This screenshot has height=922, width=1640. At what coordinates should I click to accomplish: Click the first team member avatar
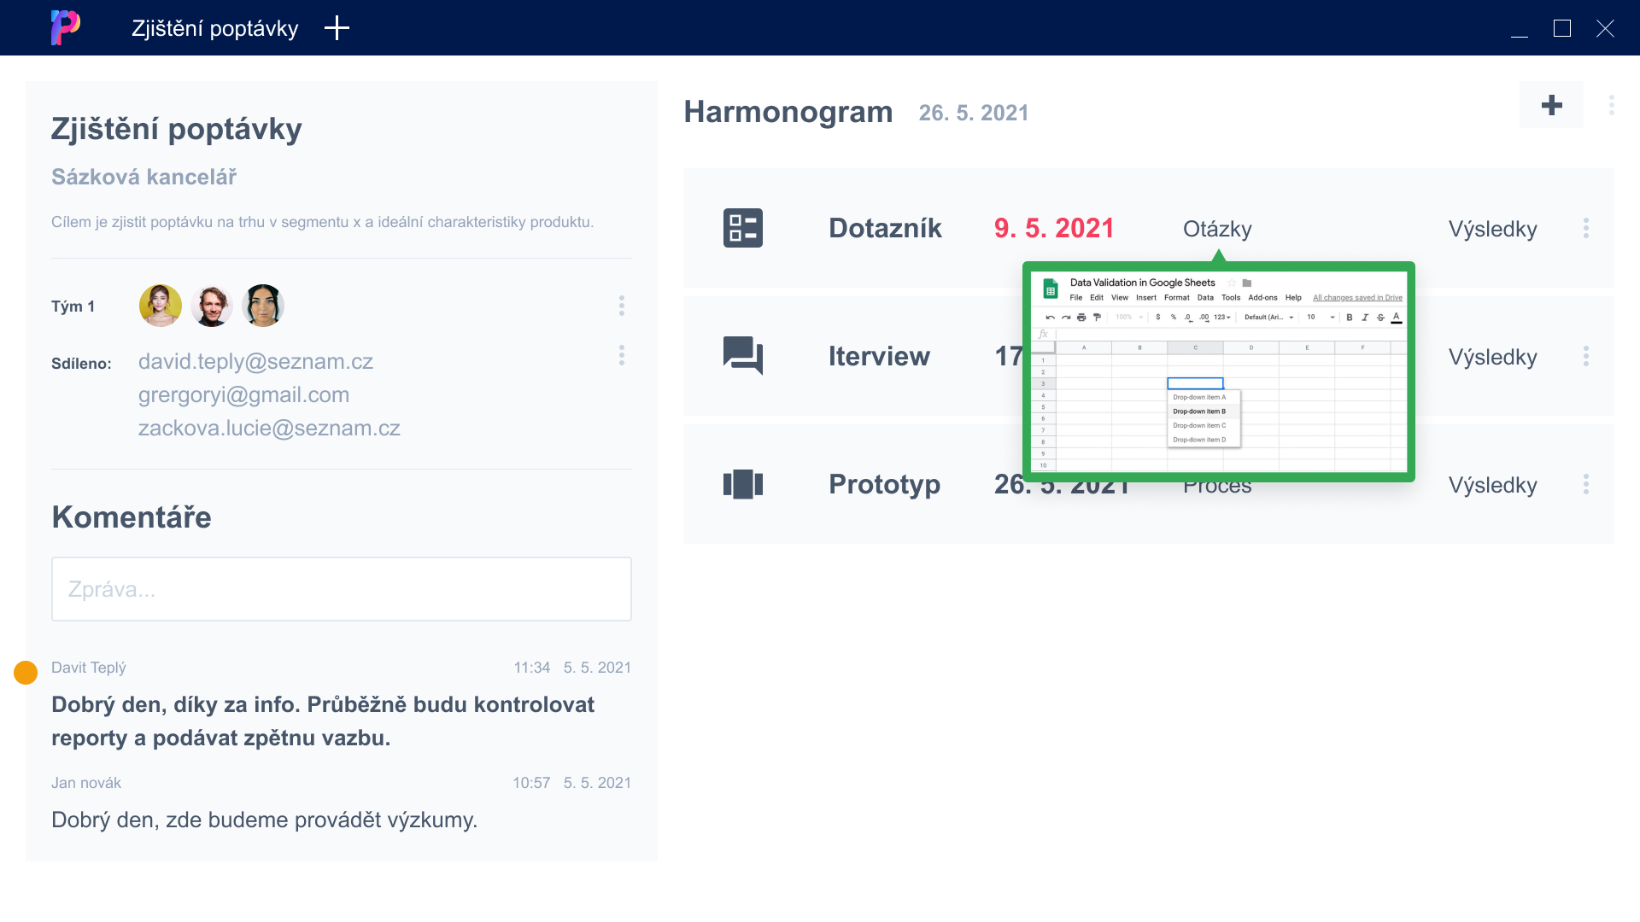(161, 306)
